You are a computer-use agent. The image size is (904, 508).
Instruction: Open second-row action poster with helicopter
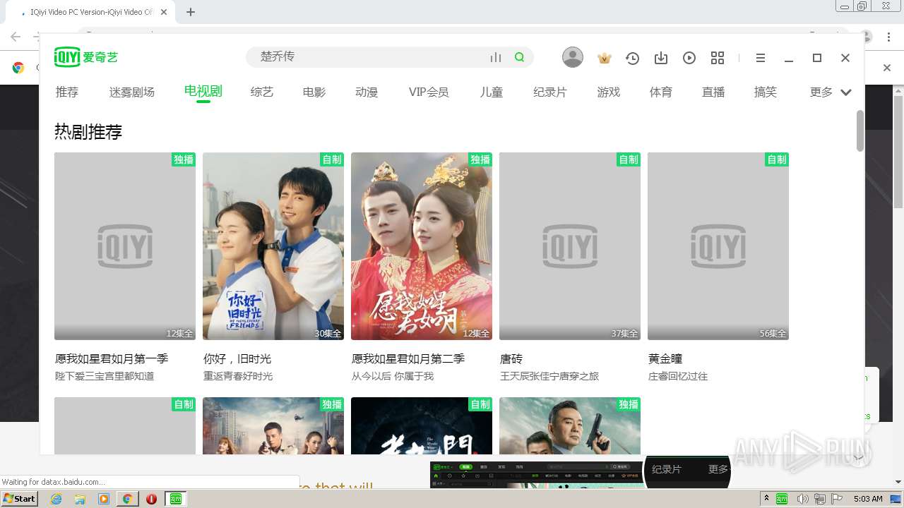(273, 425)
